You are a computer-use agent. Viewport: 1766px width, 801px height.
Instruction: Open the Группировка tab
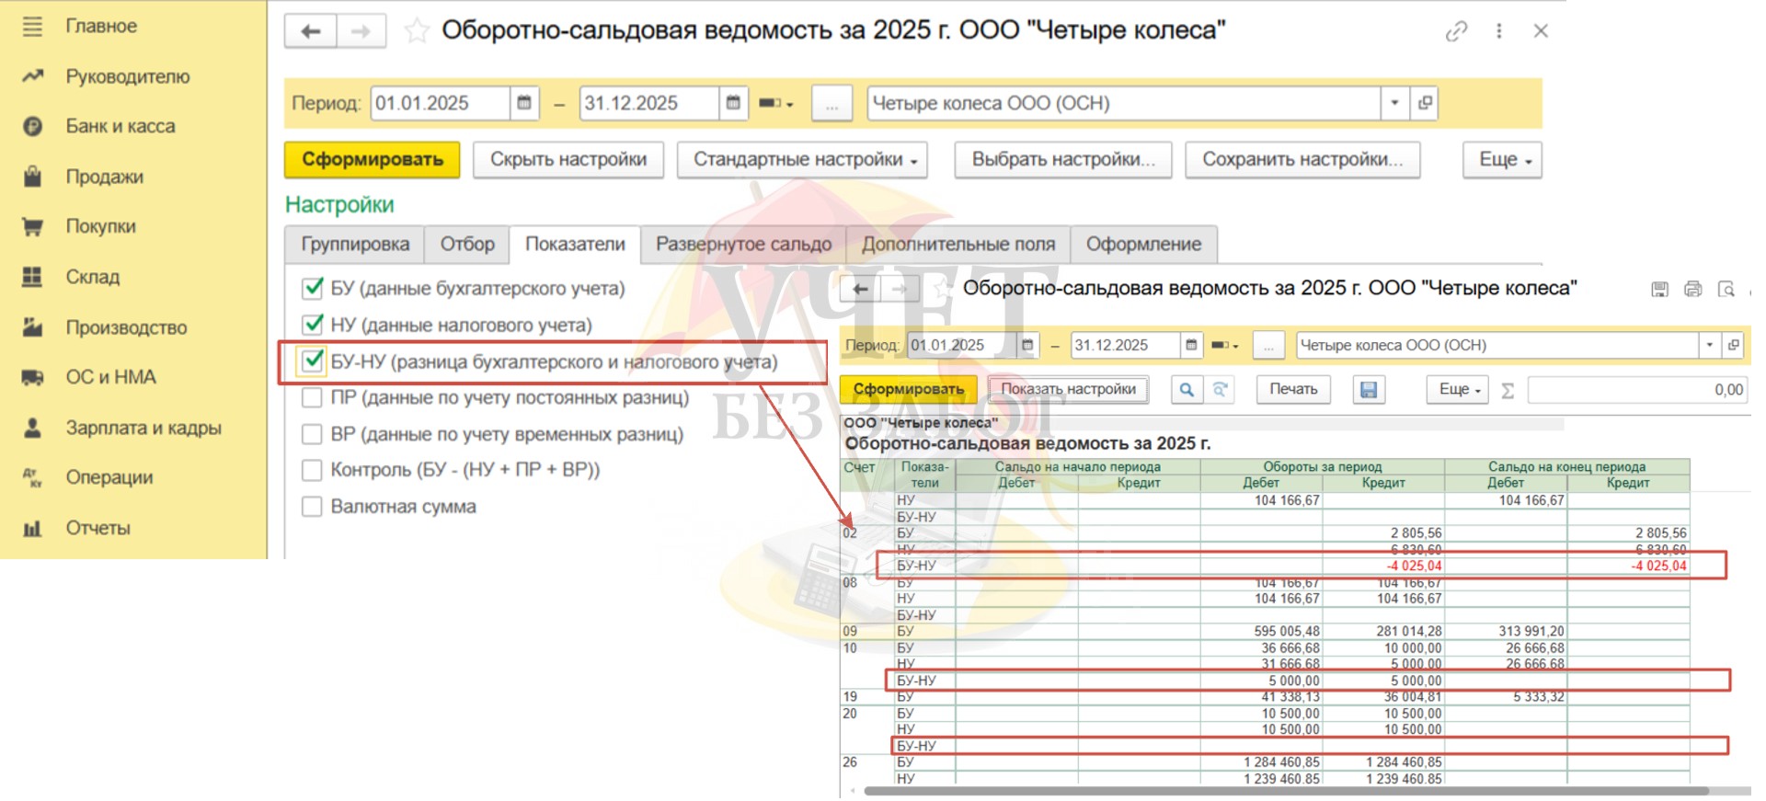click(x=354, y=245)
